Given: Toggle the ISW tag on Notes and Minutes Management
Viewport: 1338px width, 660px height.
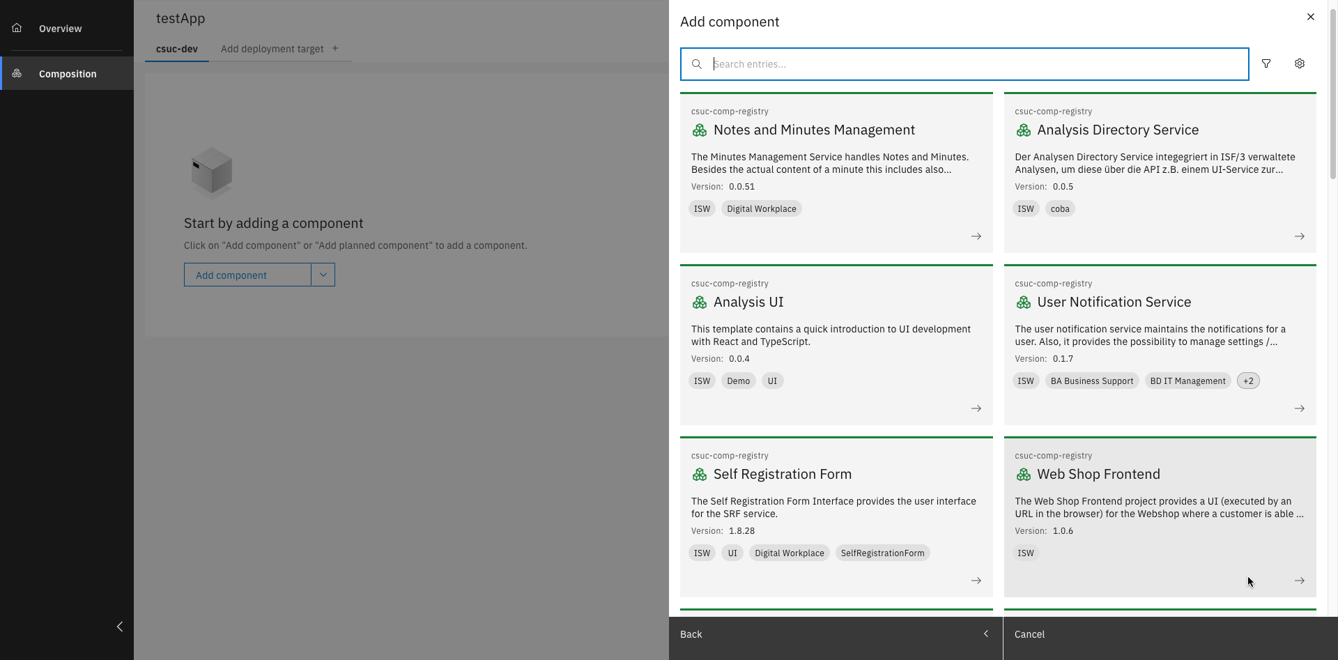Looking at the screenshot, I should [702, 208].
